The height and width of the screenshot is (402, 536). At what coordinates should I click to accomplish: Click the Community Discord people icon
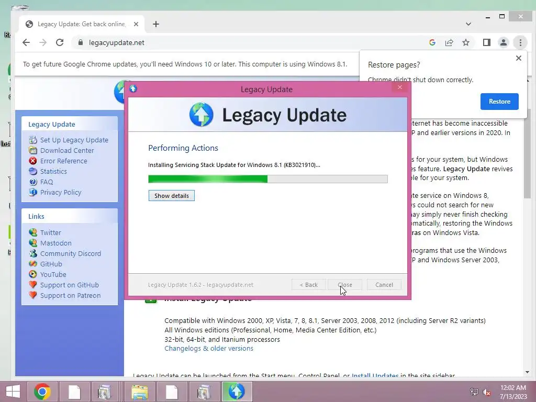(x=33, y=254)
